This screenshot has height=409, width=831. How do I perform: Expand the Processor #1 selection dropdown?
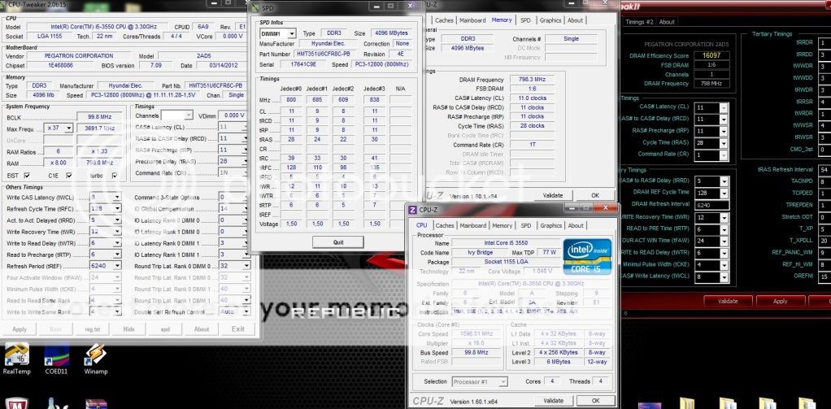click(481, 381)
